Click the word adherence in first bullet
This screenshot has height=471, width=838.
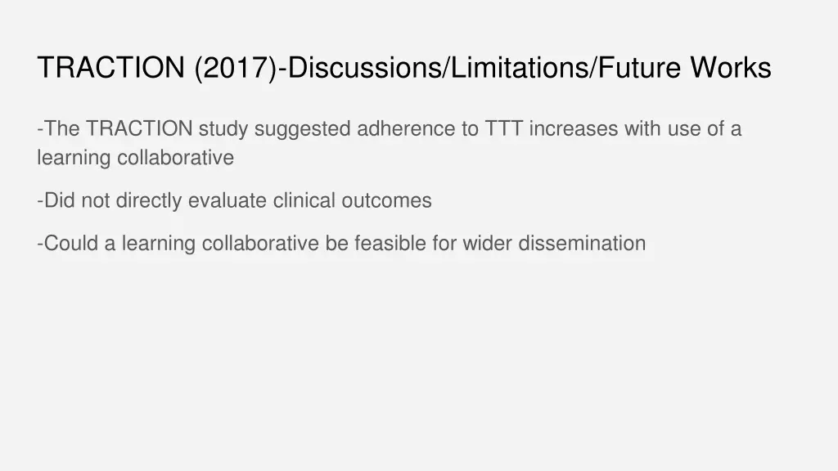tap(404, 129)
